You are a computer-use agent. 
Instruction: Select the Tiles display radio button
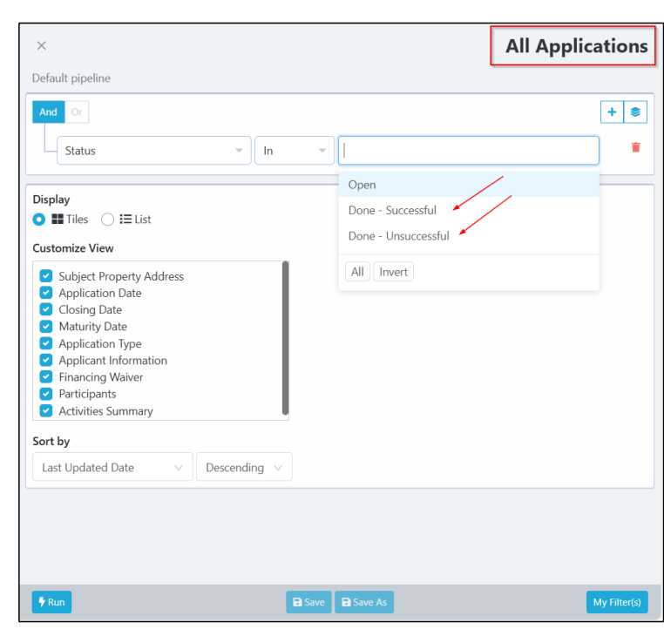coord(39,220)
